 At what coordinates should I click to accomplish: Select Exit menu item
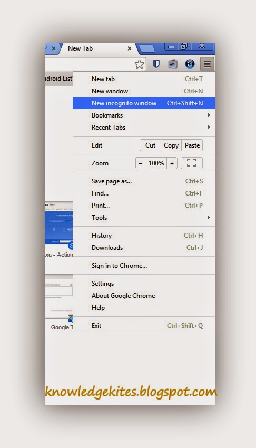click(144, 326)
